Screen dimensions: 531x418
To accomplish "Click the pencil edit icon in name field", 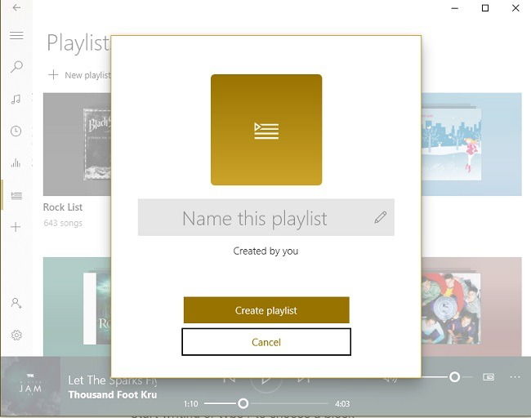I will coord(381,217).
